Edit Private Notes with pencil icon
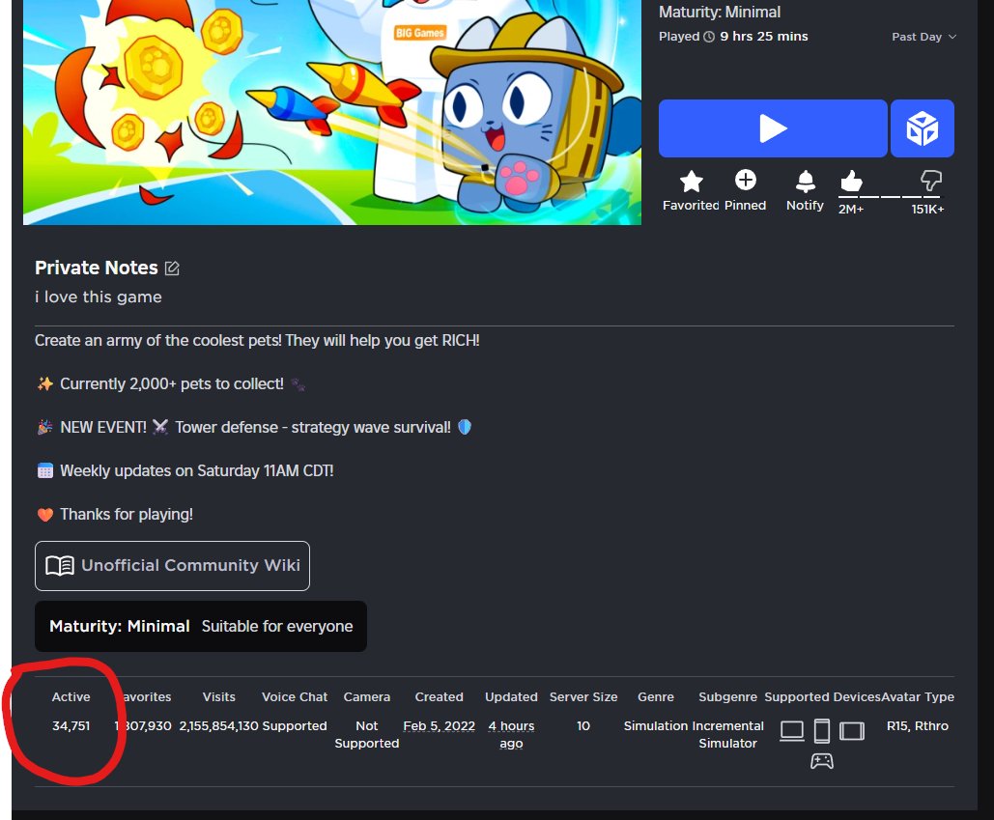The height and width of the screenshot is (820, 994). [172, 269]
